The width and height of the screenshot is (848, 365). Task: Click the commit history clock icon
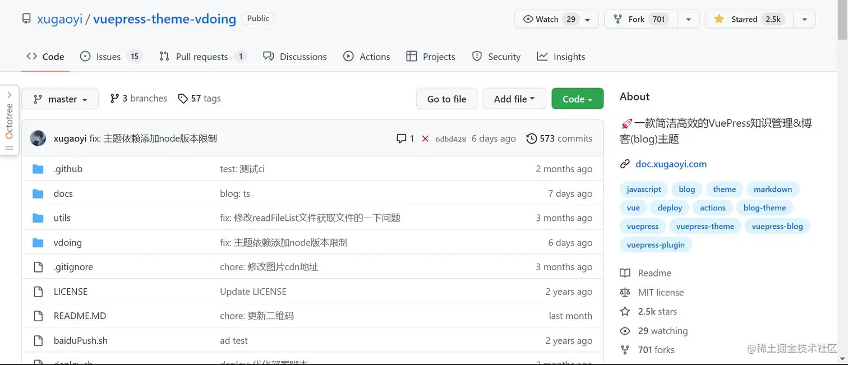pos(531,138)
